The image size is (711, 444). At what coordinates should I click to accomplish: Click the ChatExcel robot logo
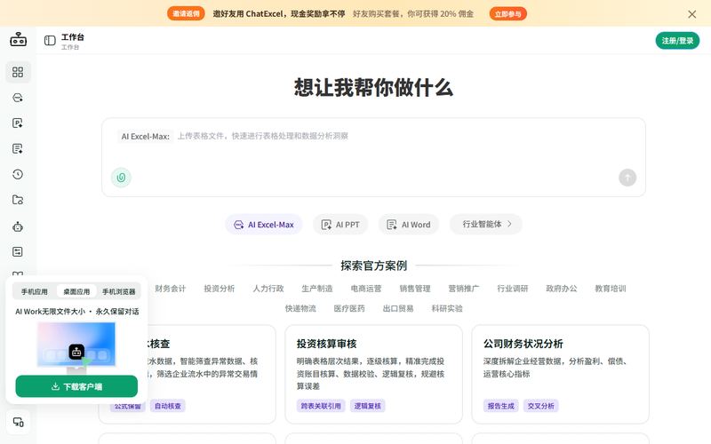click(x=18, y=39)
